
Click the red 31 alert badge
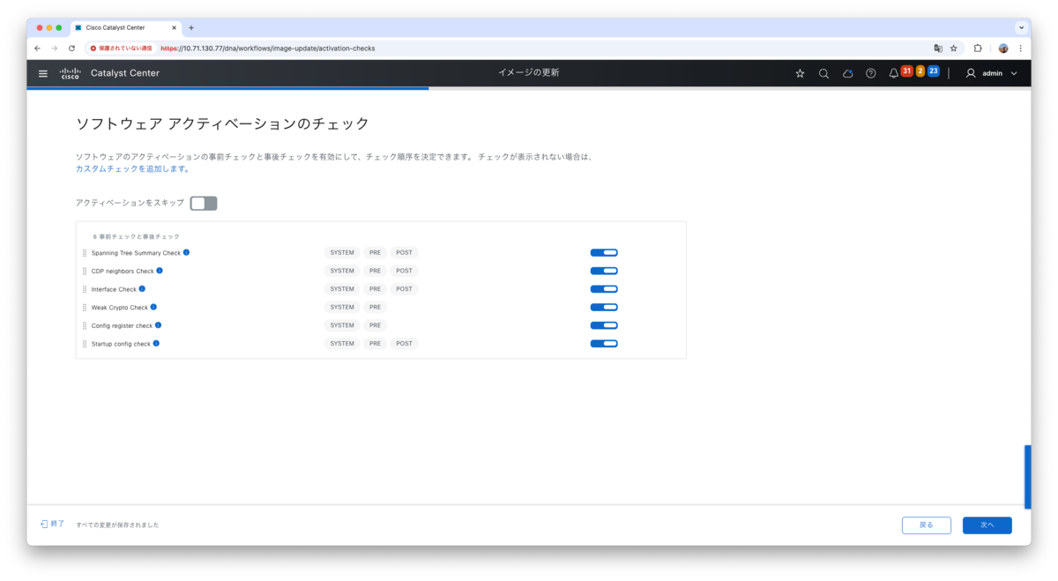[x=906, y=71]
